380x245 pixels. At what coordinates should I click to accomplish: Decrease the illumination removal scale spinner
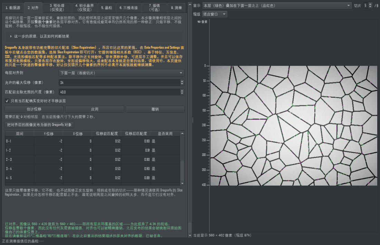click(182, 94)
